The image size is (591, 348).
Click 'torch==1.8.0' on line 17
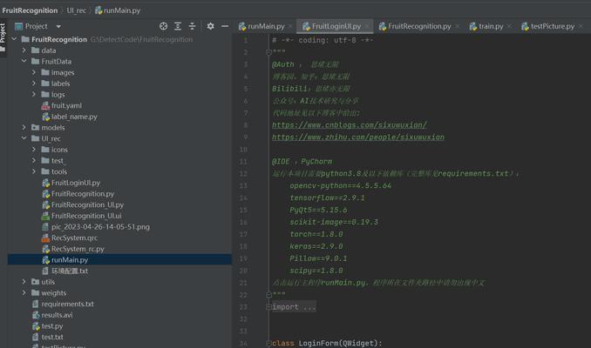316,234
